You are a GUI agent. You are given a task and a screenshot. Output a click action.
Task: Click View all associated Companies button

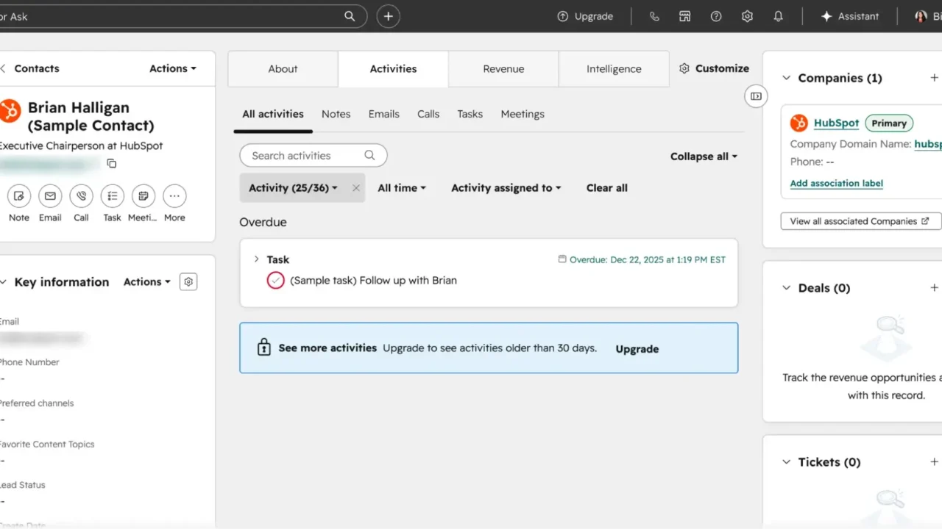coord(860,221)
